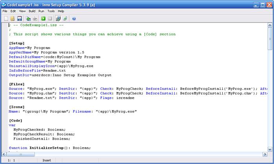The height and width of the screenshot is (164, 274).
Task: Click the function InitializeSetup line
Action: (x=50, y=148)
